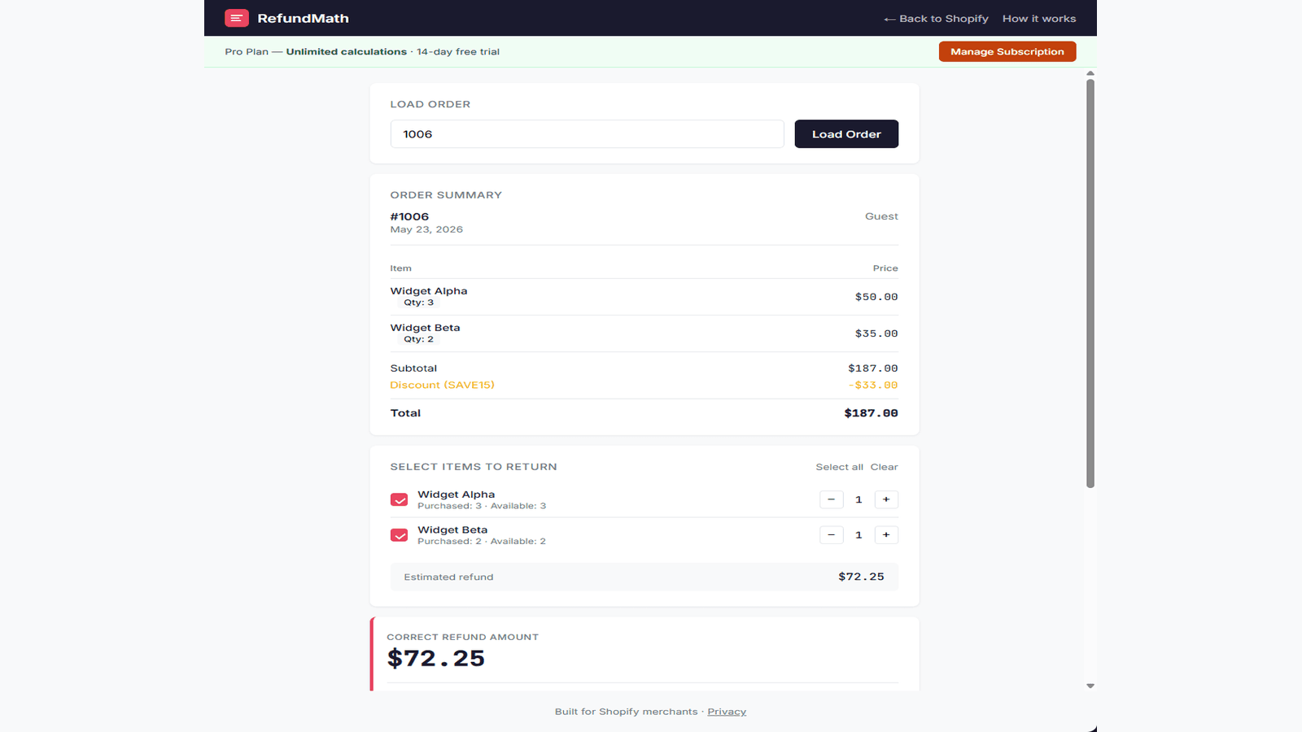Open the Privacy link in the footer
The image size is (1302, 732).
(727, 712)
